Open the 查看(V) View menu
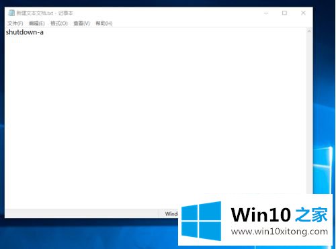 click(x=81, y=23)
